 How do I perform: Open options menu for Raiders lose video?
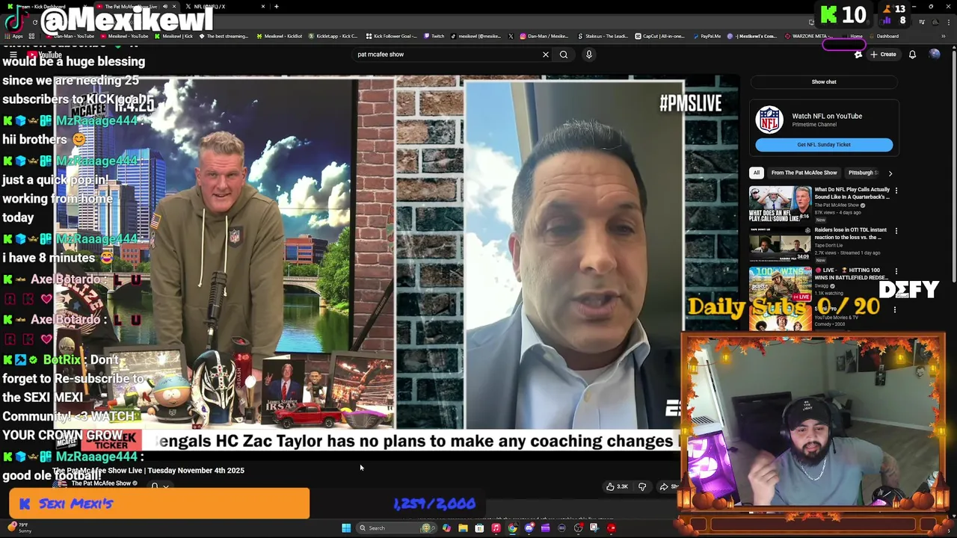tap(896, 231)
